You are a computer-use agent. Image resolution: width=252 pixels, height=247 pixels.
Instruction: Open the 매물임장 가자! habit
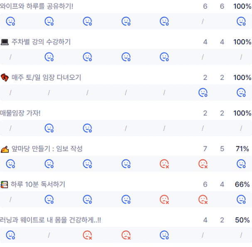(20, 113)
